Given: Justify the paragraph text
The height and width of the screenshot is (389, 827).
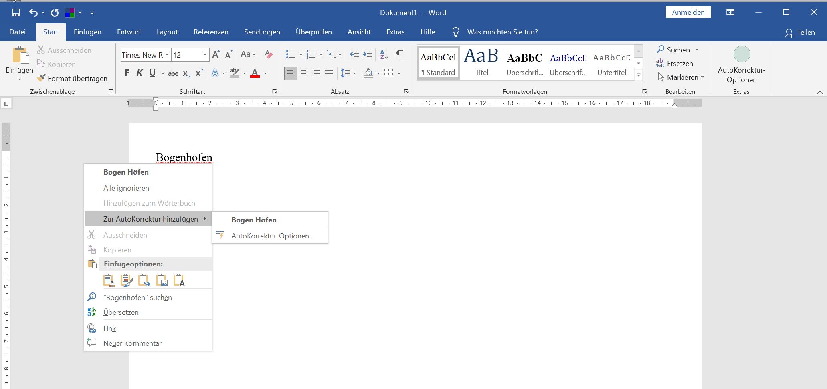Looking at the screenshot, I should point(329,73).
